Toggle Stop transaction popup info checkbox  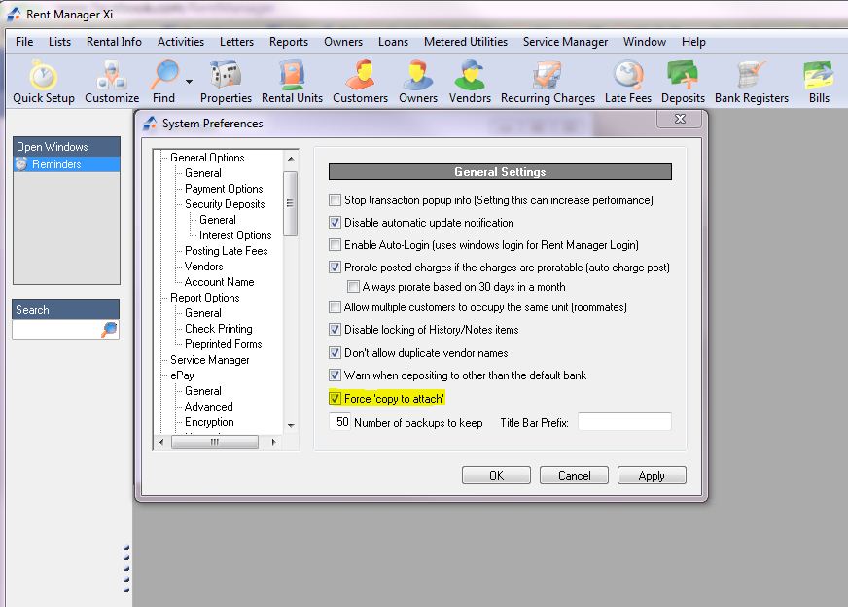(x=335, y=199)
